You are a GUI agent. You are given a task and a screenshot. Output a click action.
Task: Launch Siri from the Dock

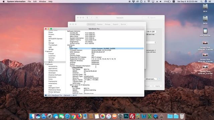coord(38,116)
